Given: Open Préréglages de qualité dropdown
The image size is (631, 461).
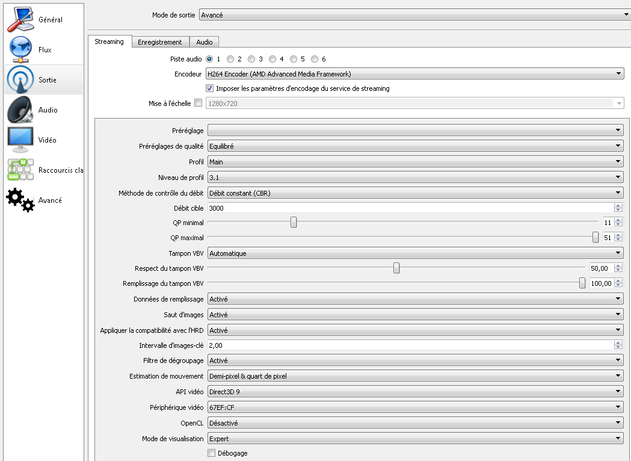Looking at the screenshot, I should click(x=415, y=146).
